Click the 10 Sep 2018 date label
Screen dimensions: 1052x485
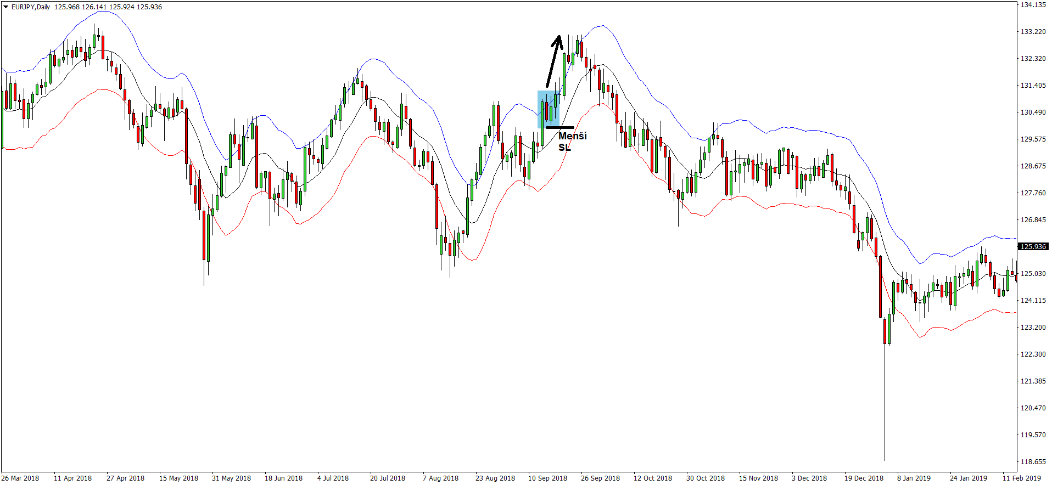pyautogui.click(x=547, y=478)
